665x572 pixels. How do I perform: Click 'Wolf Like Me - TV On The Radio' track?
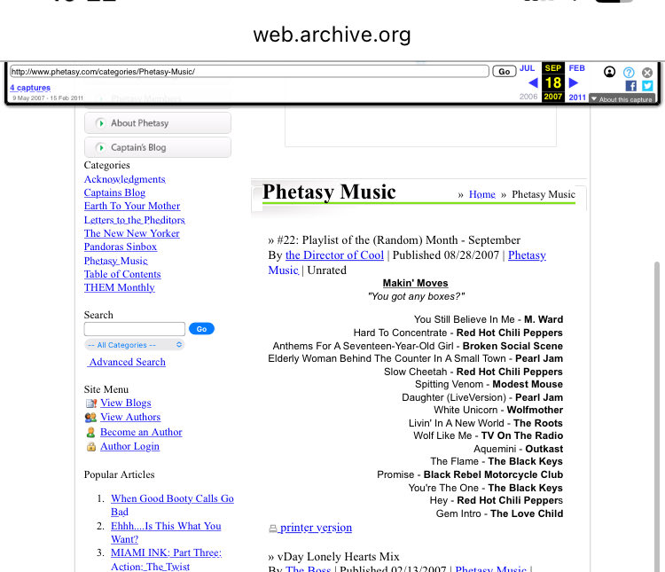[489, 435]
